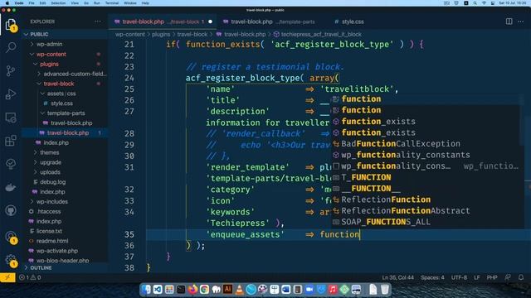
Task: Open the Extensions view
Action: click(11, 141)
